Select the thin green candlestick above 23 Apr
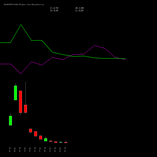157x157 pixels. (61, 142)
